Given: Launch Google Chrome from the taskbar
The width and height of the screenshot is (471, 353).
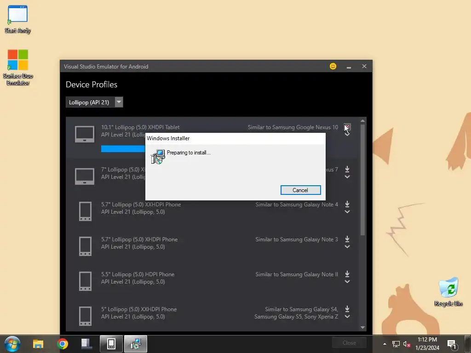Looking at the screenshot, I should click(62, 344).
